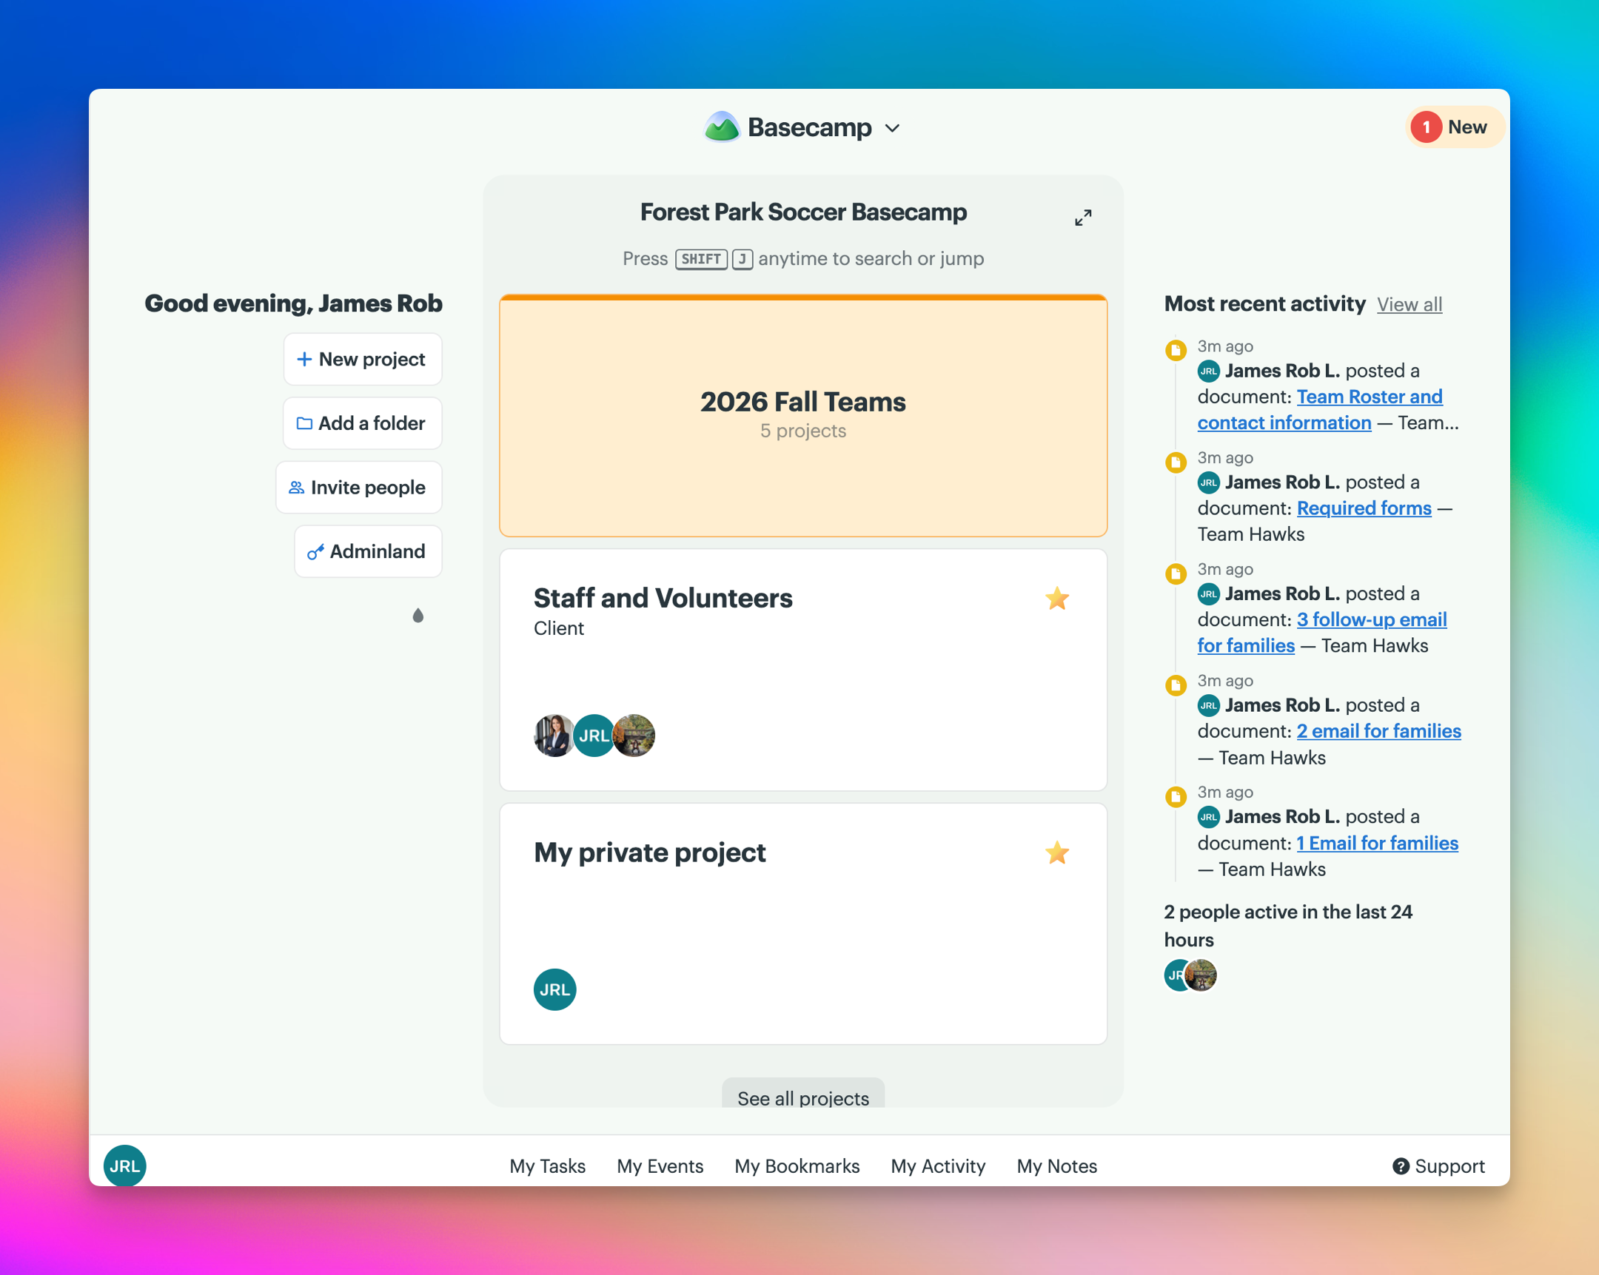Go to My Notes
The width and height of the screenshot is (1599, 1275).
[x=1057, y=1166]
